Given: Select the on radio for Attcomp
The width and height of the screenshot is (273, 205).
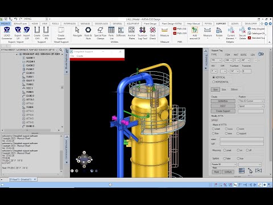Looking at the screenshot, I should pyautogui.click(x=238, y=150).
